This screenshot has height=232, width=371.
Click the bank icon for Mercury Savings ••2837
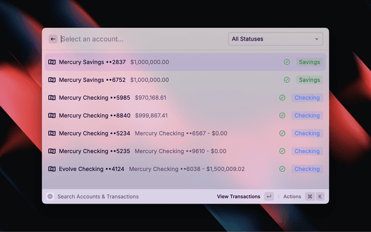point(52,62)
